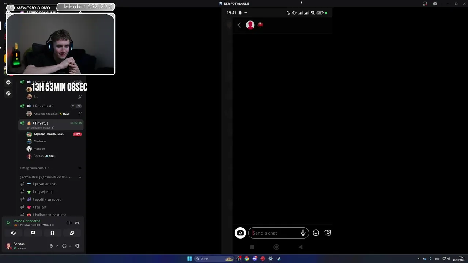The height and width of the screenshot is (263, 468).
Task: Tap the Android recent apps square button
Action: click(x=252, y=247)
